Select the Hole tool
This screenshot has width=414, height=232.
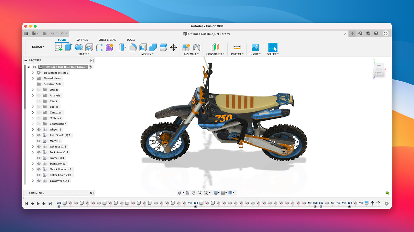click(89, 47)
